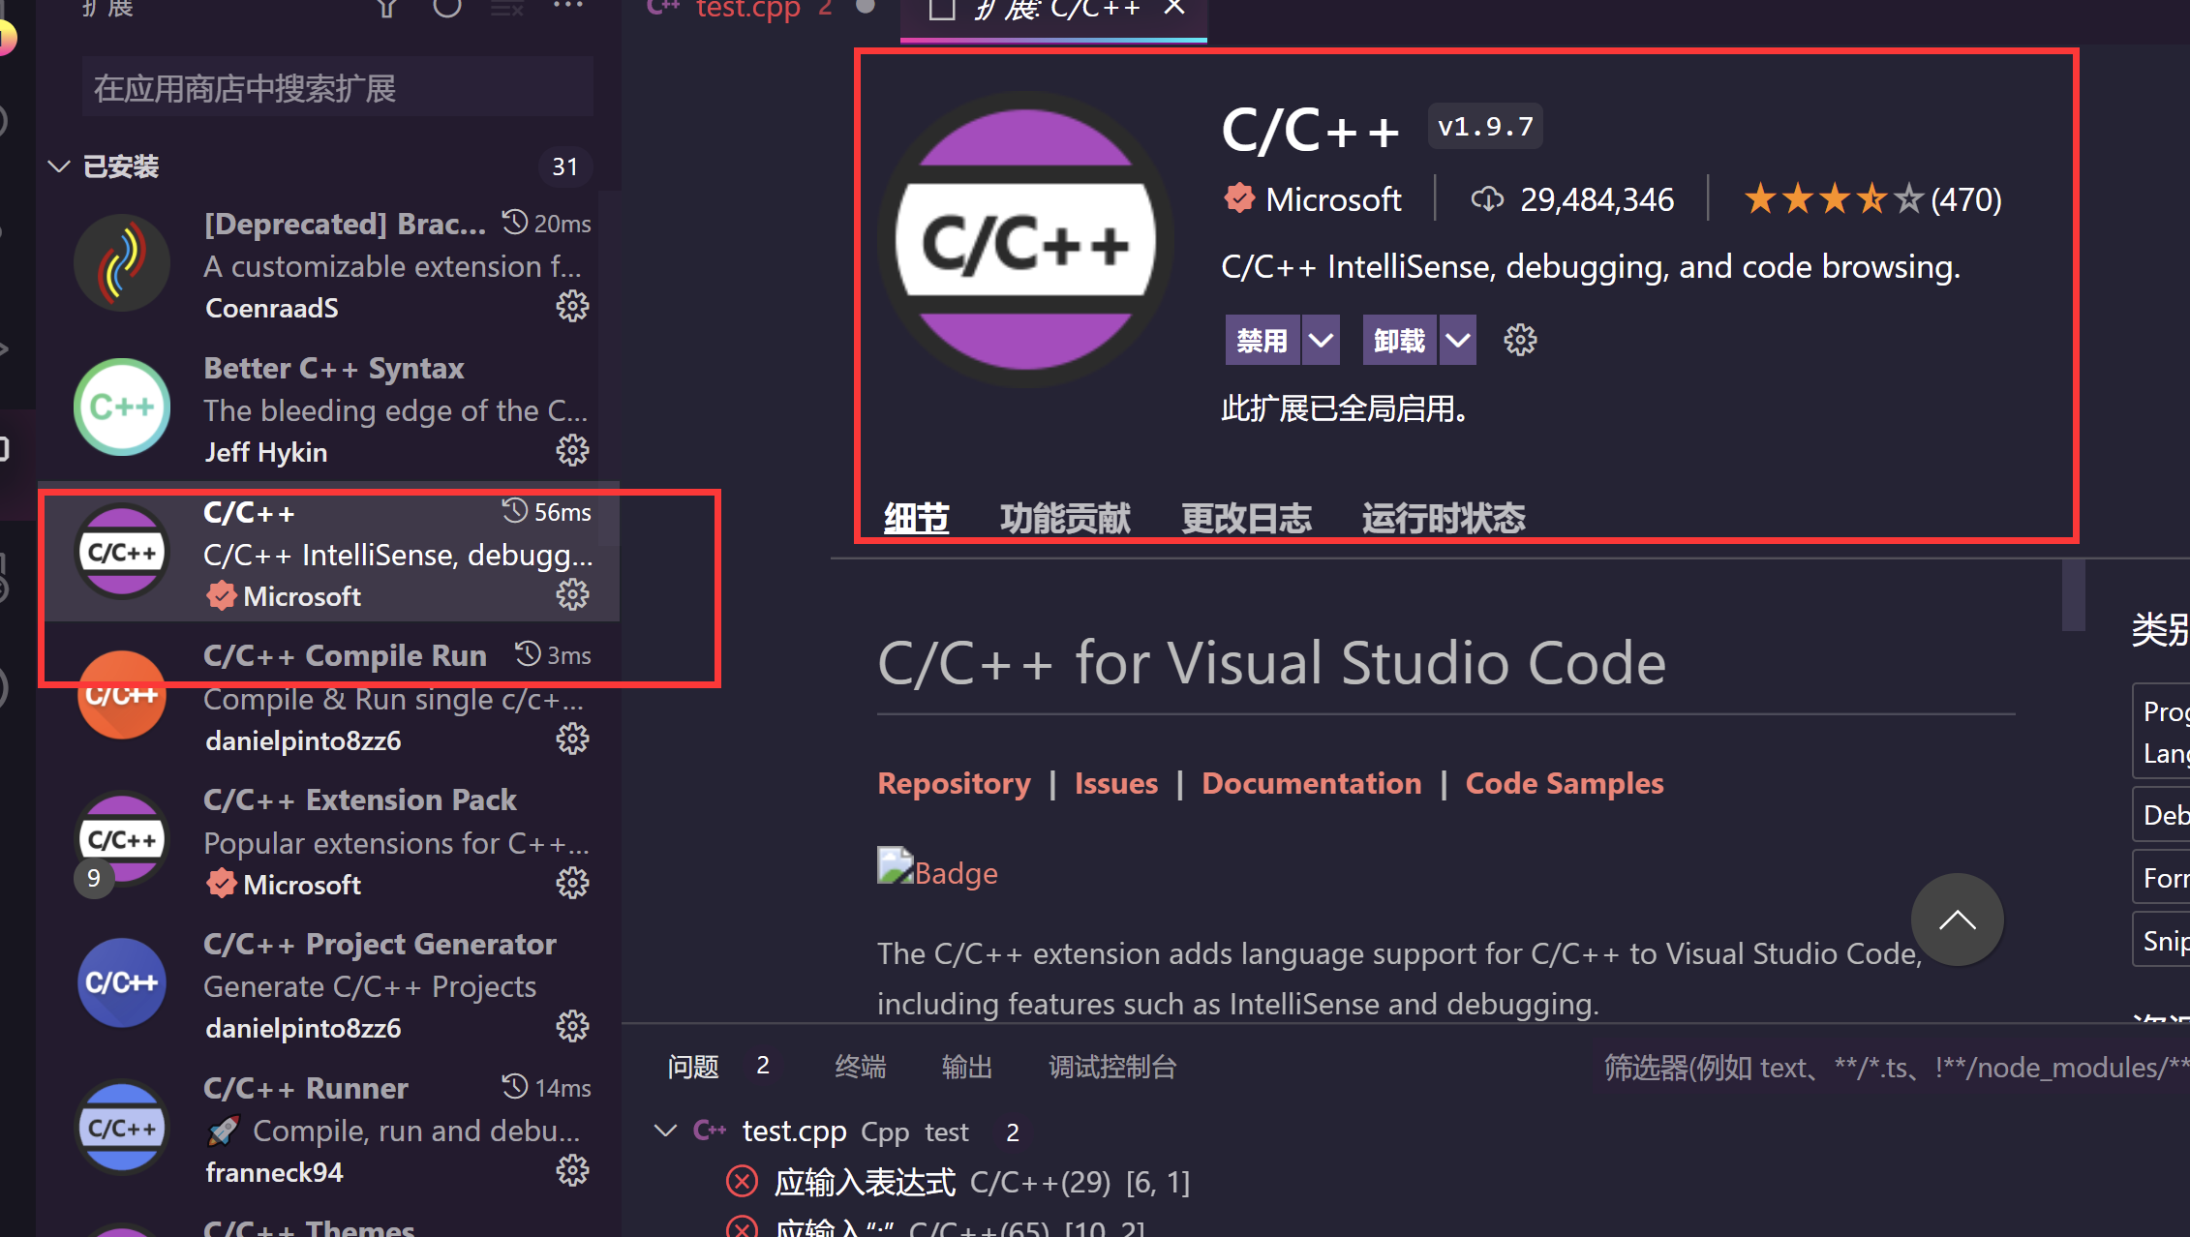Click the scroll-to-top arrow button
The width and height of the screenshot is (2190, 1237).
pos(1957,920)
